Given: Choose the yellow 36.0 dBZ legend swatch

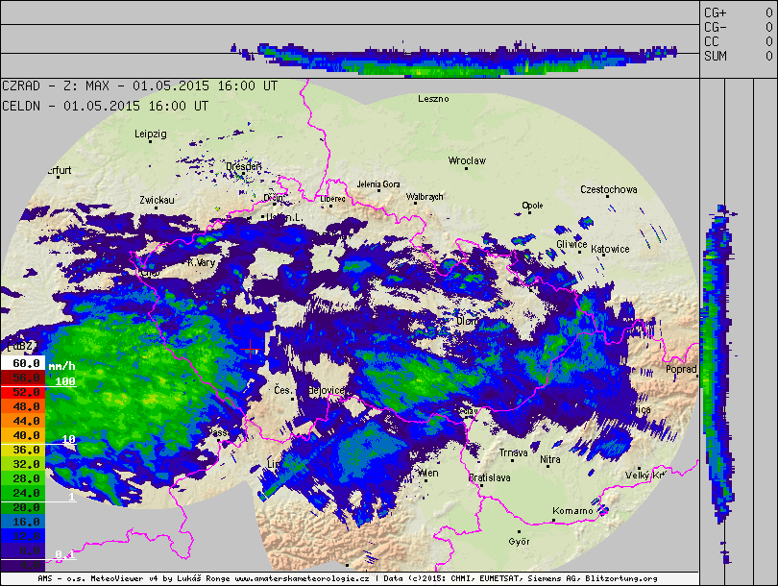Looking at the screenshot, I should [x=24, y=449].
